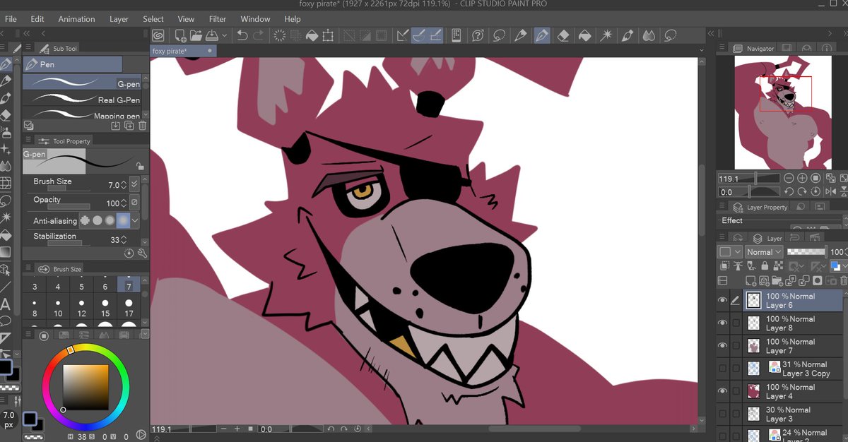The width and height of the screenshot is (848, 442).
Task: Click the Open file folder icon
Action: click(196, 35)
